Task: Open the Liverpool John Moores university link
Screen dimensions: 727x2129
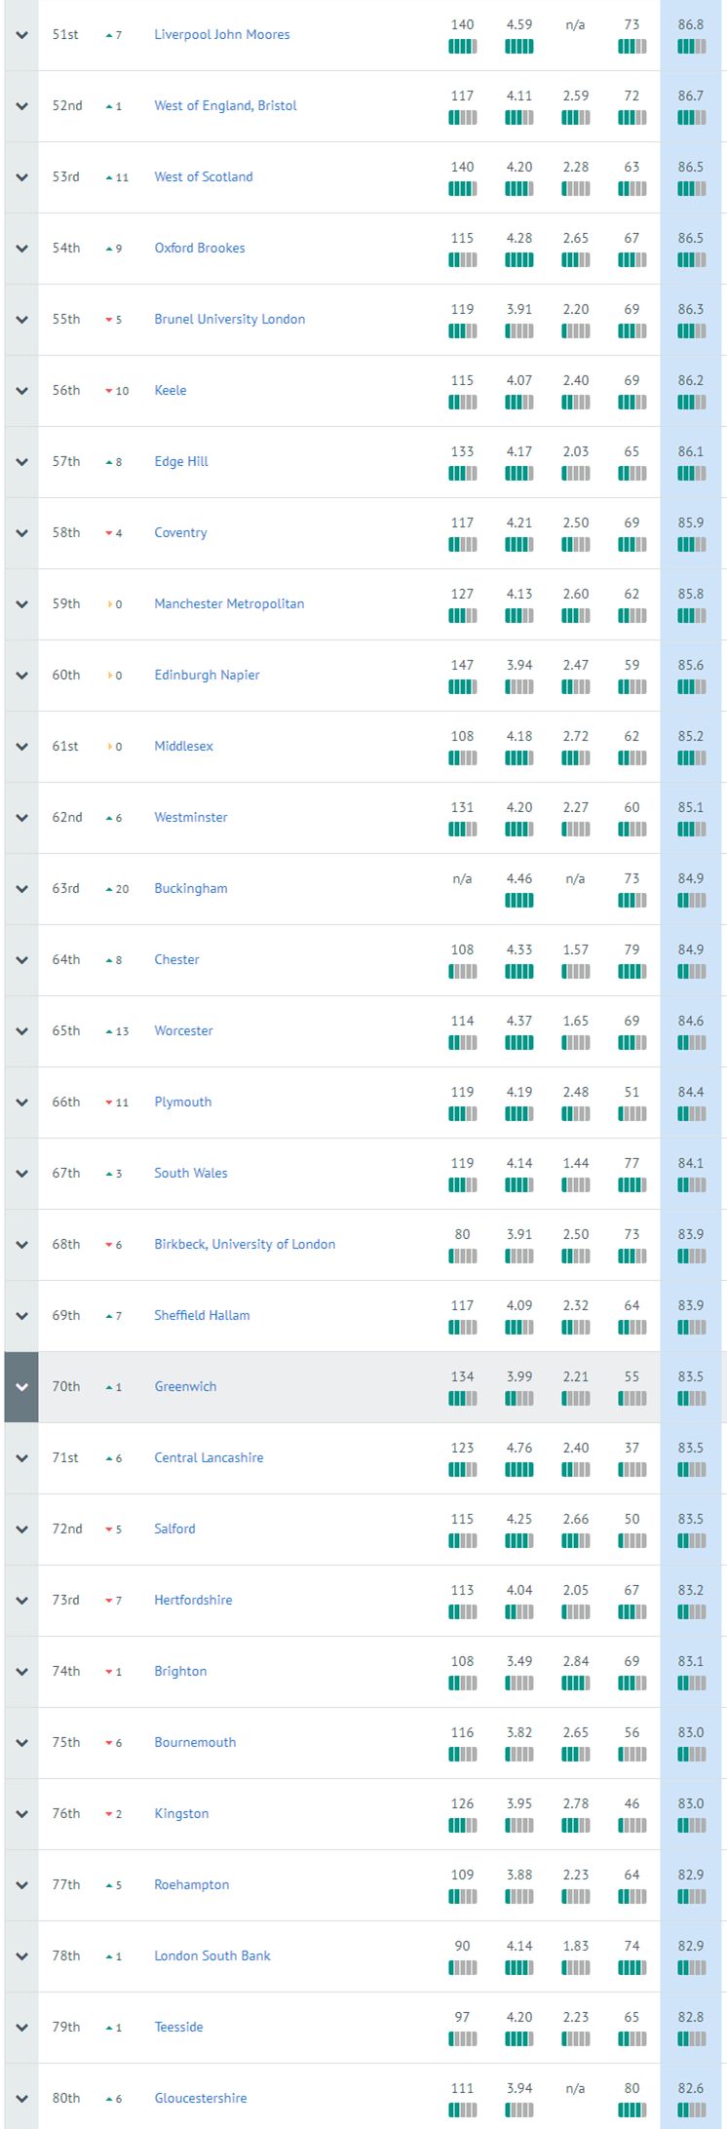Action: [x=222, y=34]
